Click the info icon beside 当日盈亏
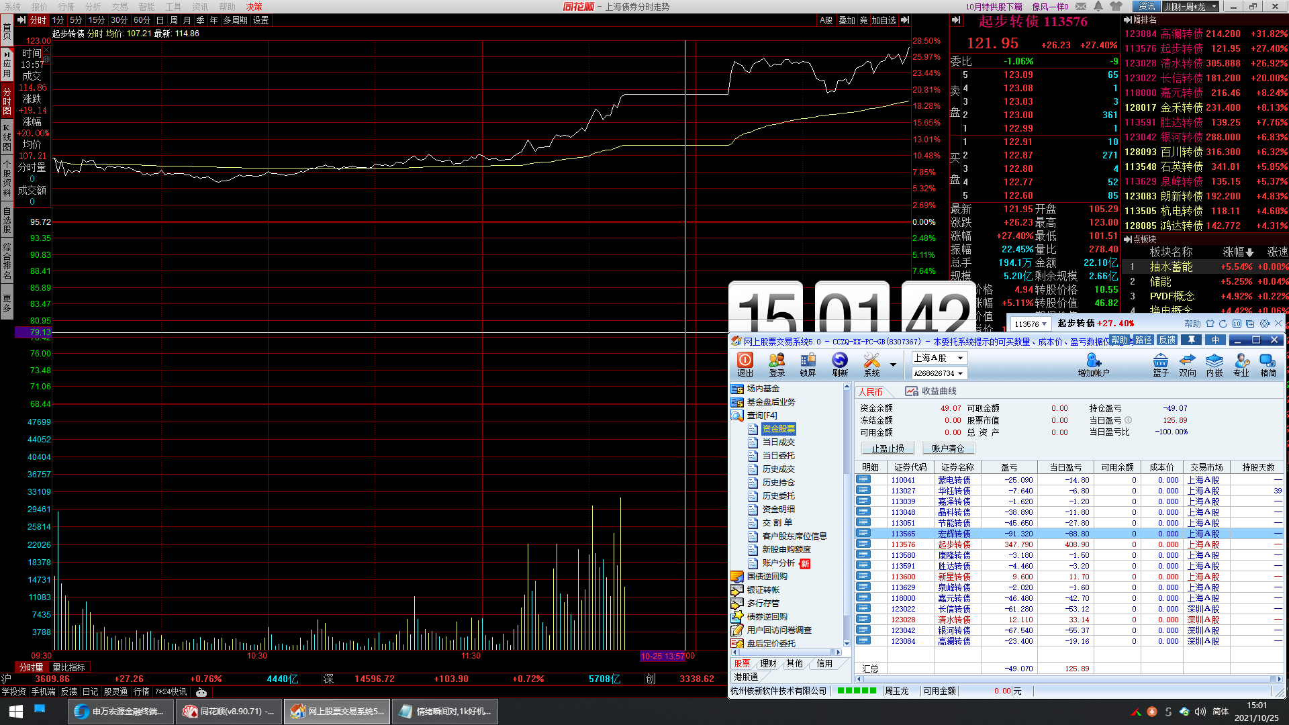 coord(1129,420)
